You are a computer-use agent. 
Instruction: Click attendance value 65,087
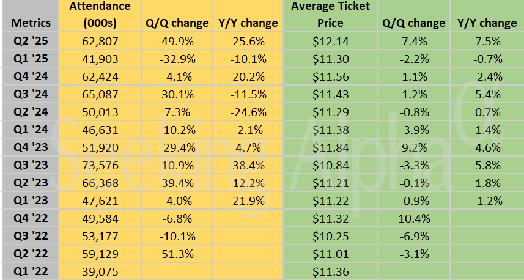tap(100, 95)
